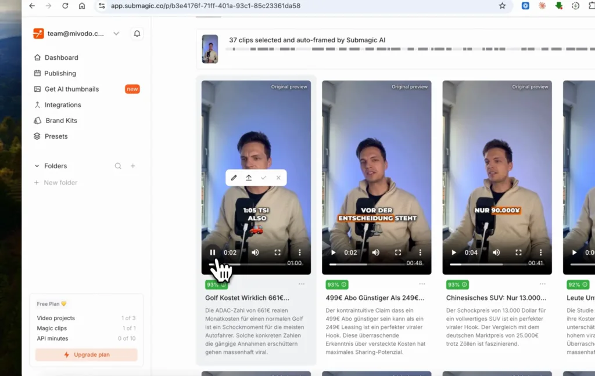Edit the Golf clip with pencil icon
This screenshot has width=595, height=376.
234,178
